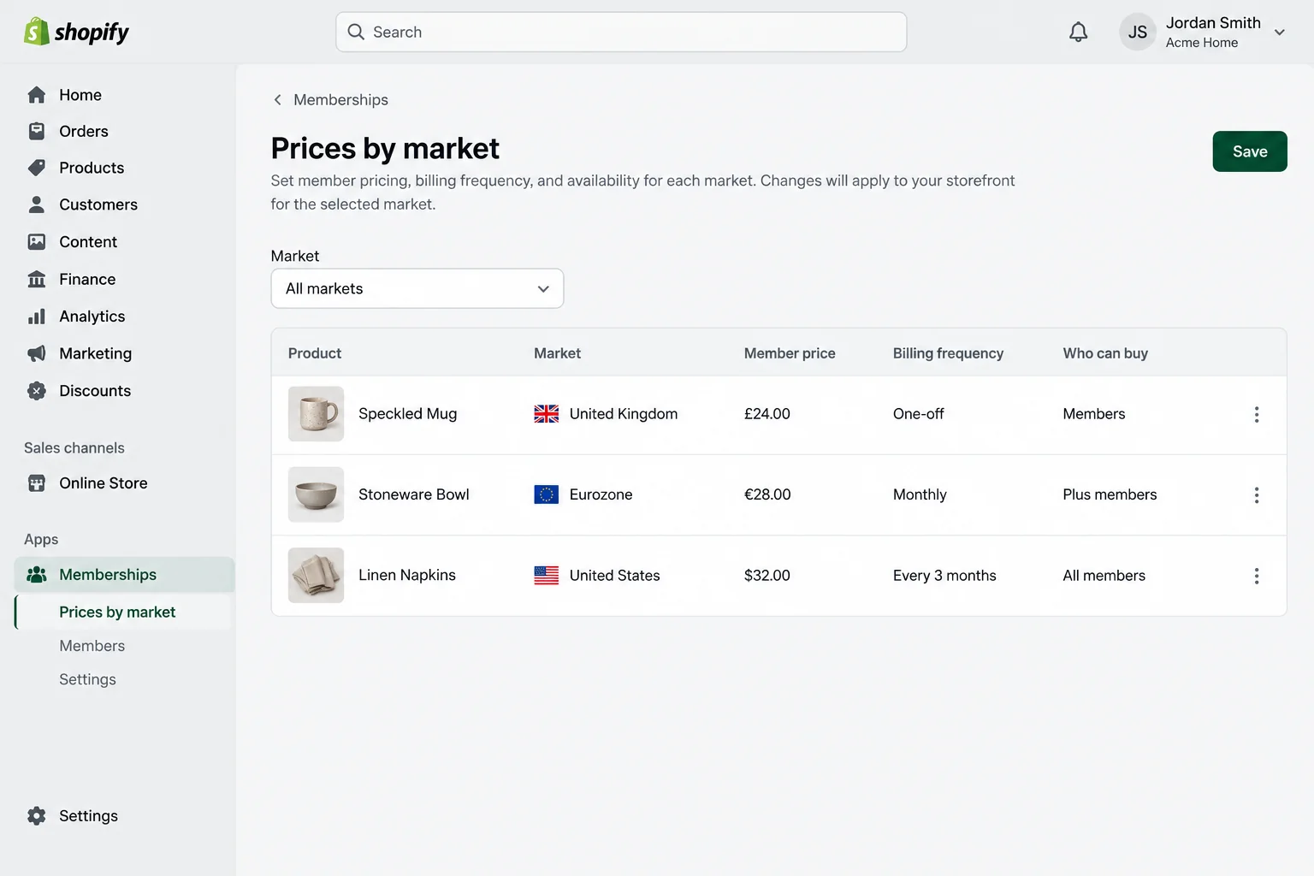Click the Speckled Mug thumbnail
This screenshot has width=1314, height=876.
click(x=316, y=414)
